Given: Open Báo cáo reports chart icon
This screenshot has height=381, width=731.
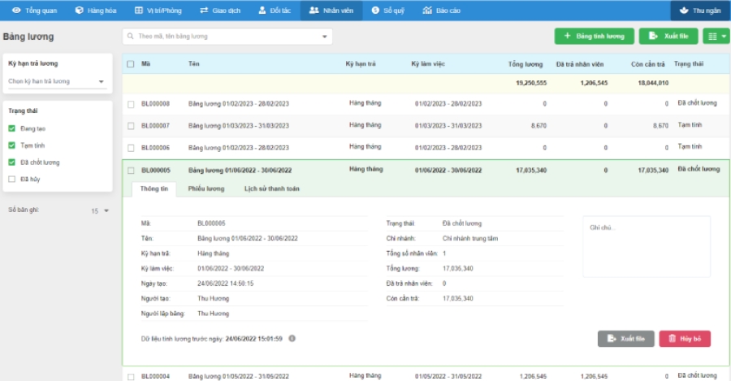Looking at the screenshot, I should pyautogui.click(x=427, y=11).
